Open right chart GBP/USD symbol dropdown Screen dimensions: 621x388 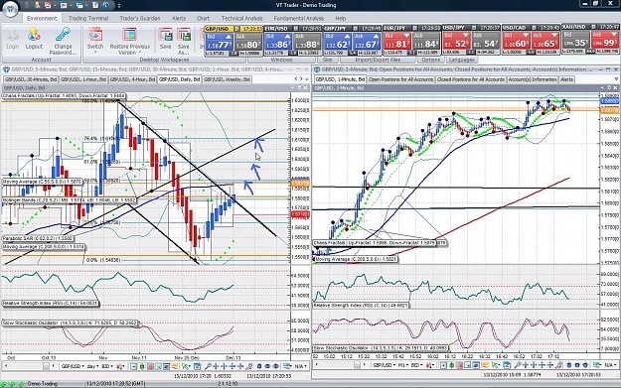pyautogui.click(x=385, y=366)
